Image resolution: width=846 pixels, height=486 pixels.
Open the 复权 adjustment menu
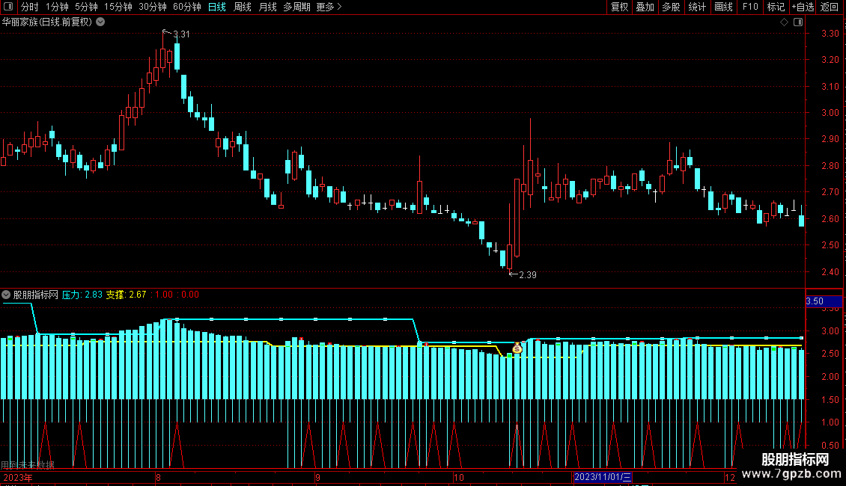(x=619, y=7)
